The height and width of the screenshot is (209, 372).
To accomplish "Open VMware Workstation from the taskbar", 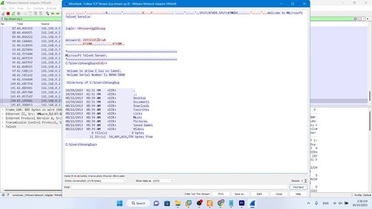I will (188, 203).
